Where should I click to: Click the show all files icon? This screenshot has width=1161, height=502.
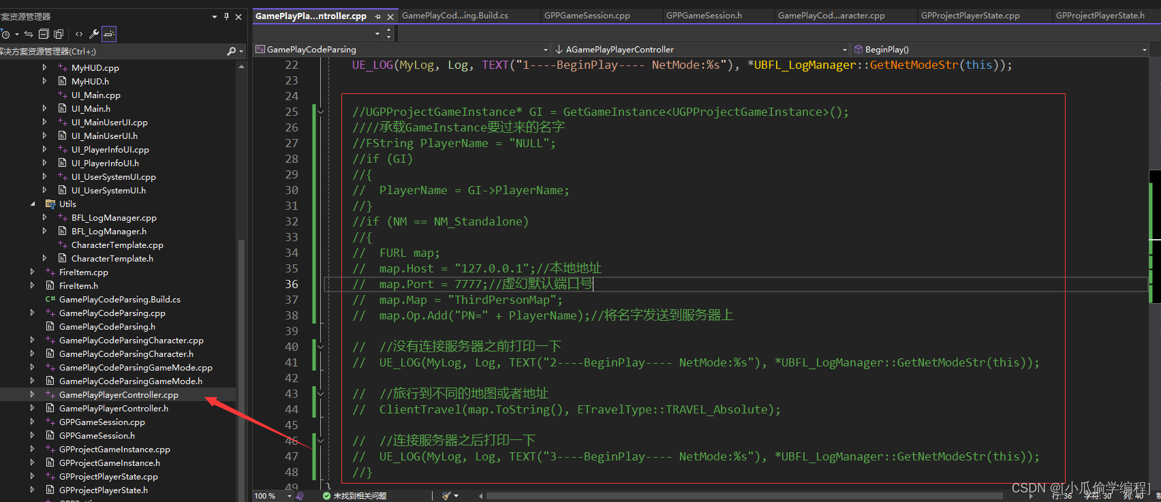[59, 34]
